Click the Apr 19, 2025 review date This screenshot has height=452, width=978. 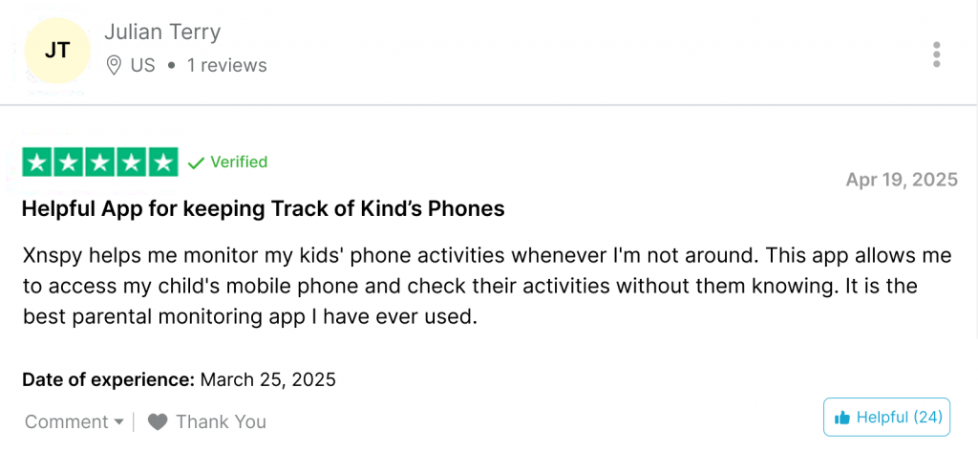point(902,180)
